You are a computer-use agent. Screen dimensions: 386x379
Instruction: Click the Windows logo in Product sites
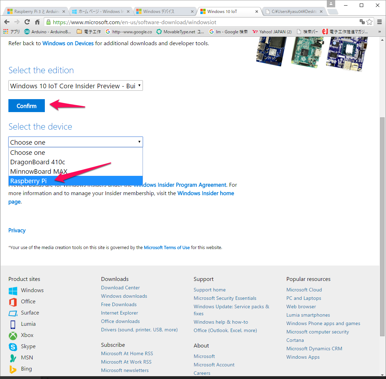click(x=13, y=291)
